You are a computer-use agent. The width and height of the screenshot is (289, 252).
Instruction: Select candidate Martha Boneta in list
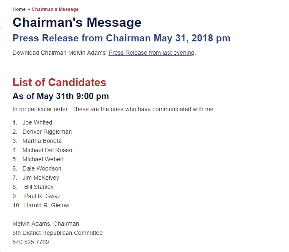tap(42, 141)
